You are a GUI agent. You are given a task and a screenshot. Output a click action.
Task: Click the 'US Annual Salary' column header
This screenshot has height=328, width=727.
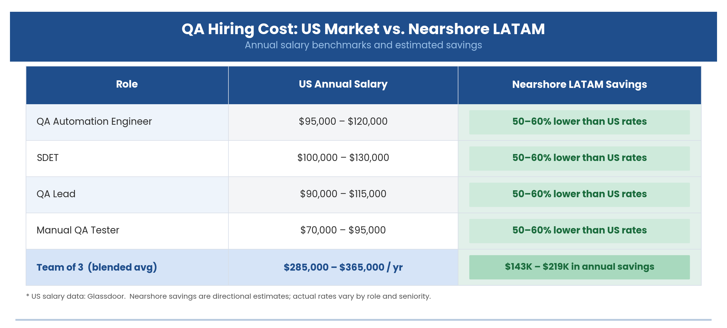(x=343, y=85)
